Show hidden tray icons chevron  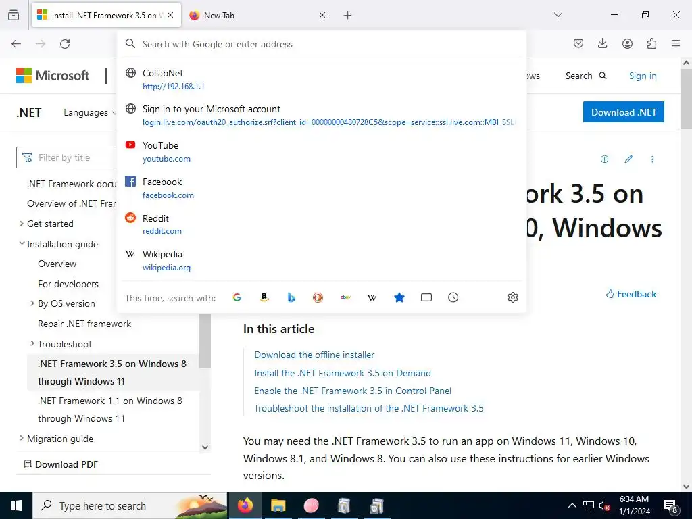pos(572,505)
